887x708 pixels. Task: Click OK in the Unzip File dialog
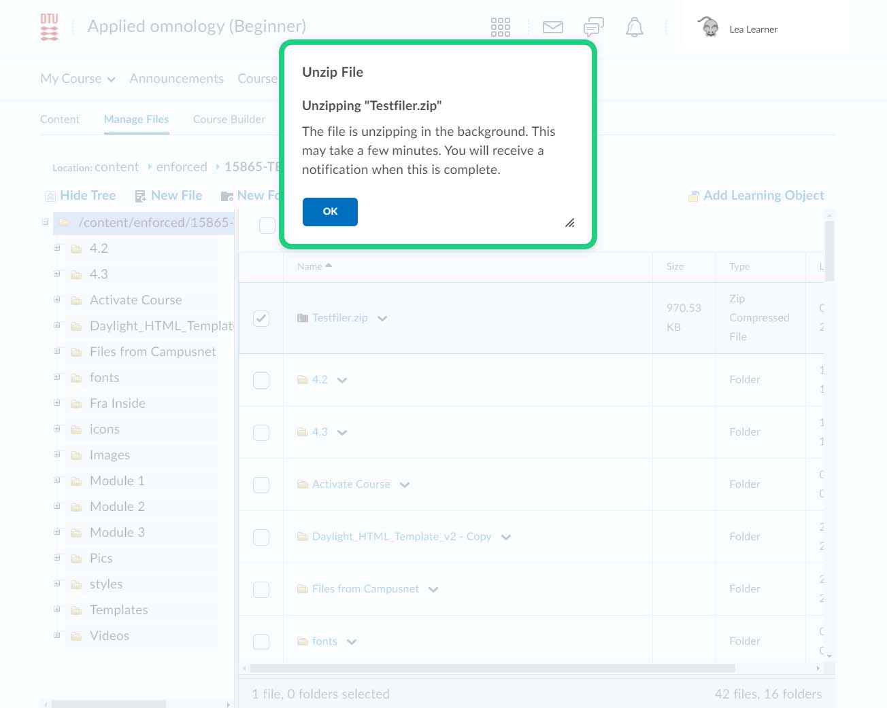point(330,211)
